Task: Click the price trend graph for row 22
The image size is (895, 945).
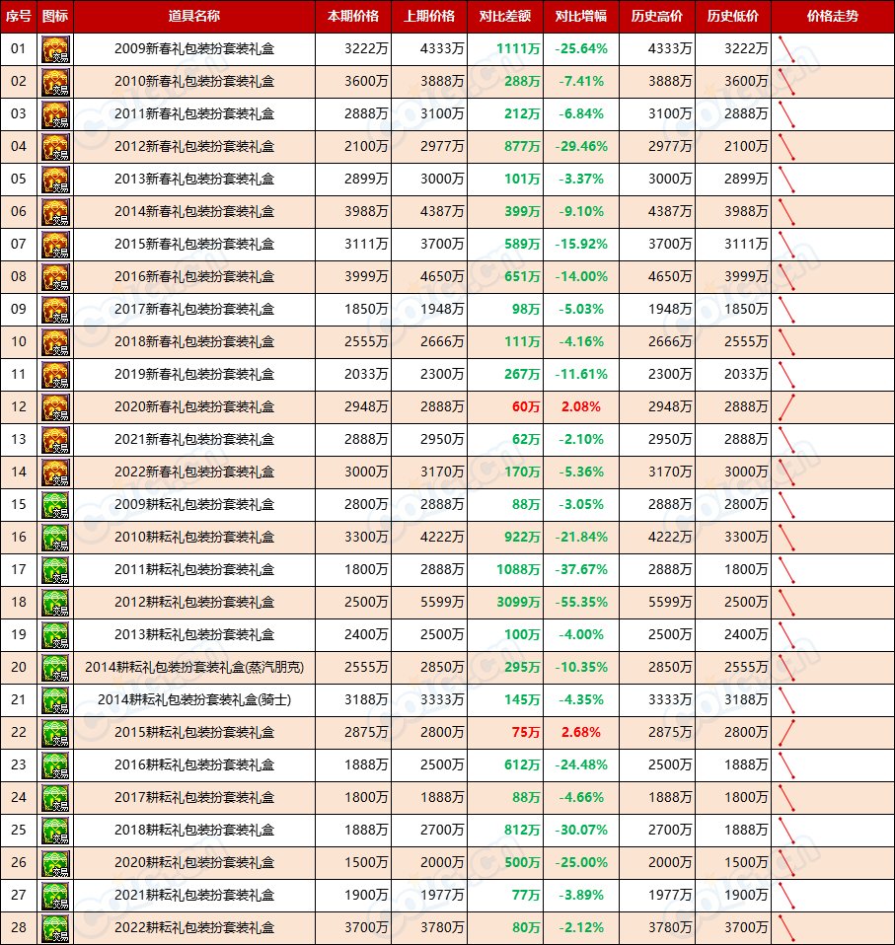Action: click(786, 733)
